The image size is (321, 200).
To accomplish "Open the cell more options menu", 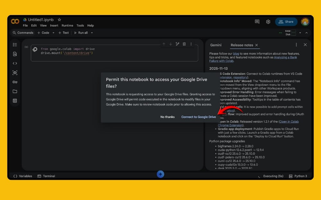I will click(x=191, y=44).
